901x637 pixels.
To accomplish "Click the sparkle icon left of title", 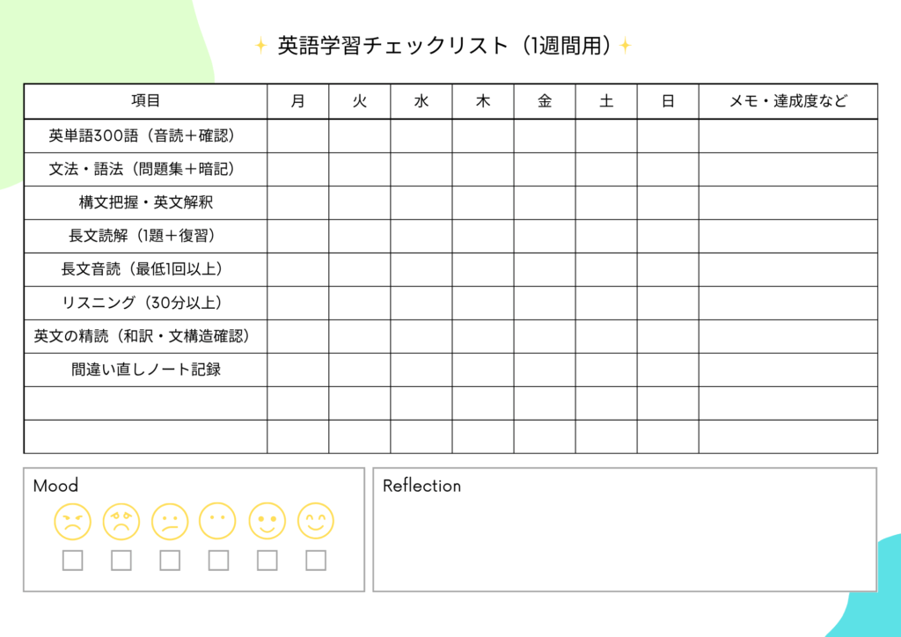I will [260, 46].
